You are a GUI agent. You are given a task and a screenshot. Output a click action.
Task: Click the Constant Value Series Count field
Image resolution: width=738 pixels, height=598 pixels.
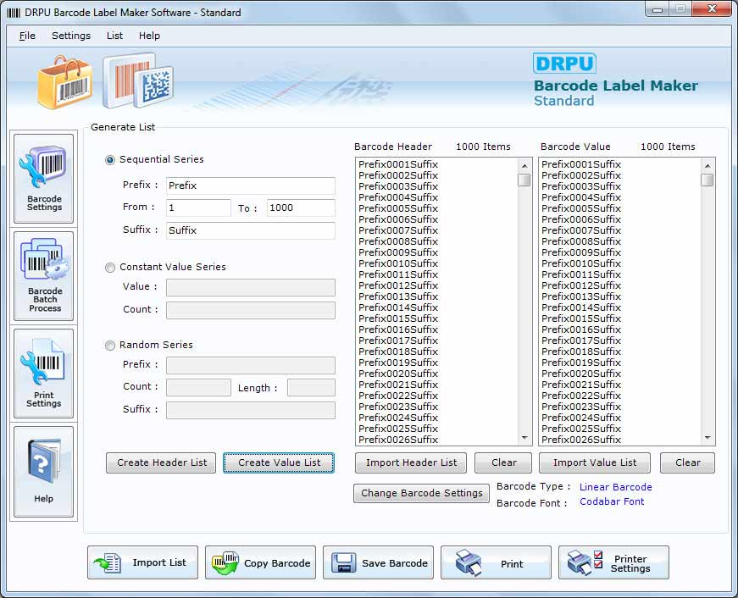pyautogui.click(x=251, y=310)
